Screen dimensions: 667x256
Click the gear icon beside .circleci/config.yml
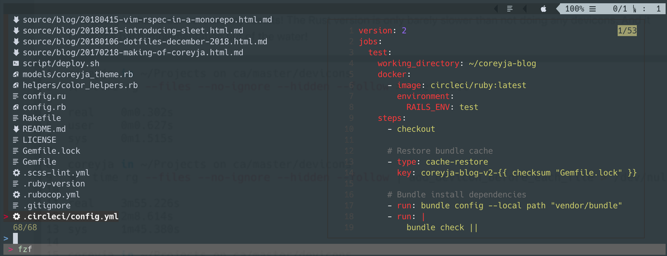[17, 216]
